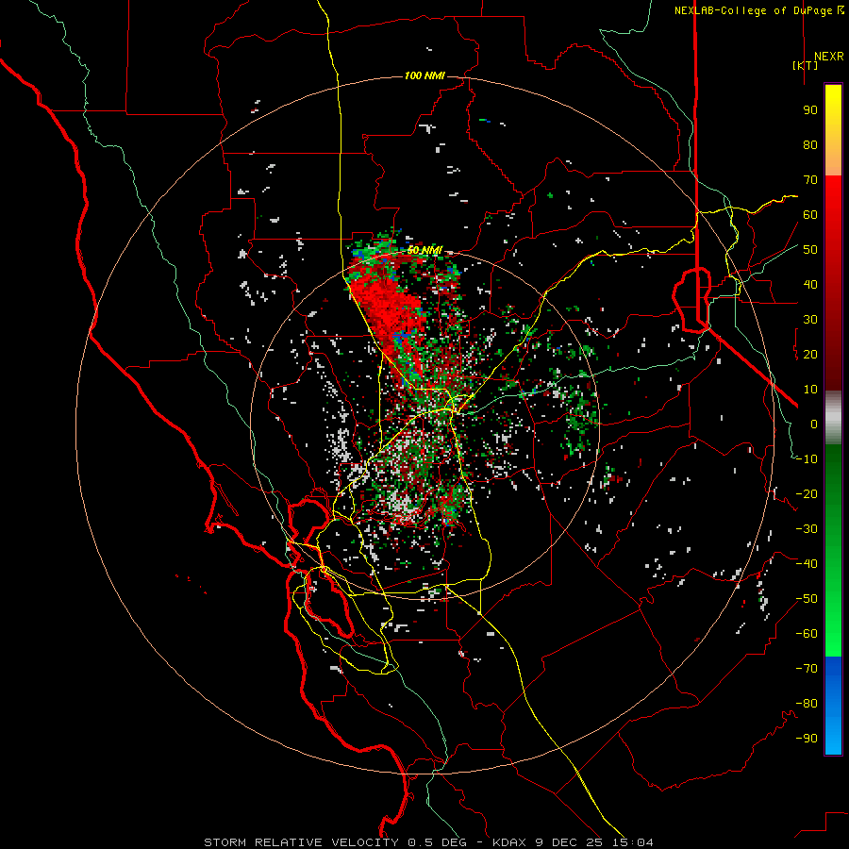Click the -50 knot legend value
This screenshot has width=849, height=849.
[807, 599]
